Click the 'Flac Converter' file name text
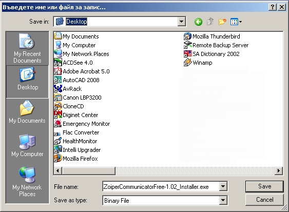The width and height of the screenshot is (289, 212). [x=81, y=132]
